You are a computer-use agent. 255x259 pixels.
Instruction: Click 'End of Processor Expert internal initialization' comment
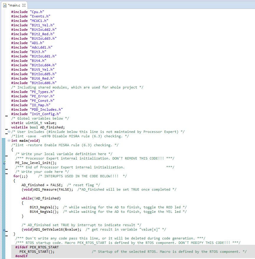(95, 167)
